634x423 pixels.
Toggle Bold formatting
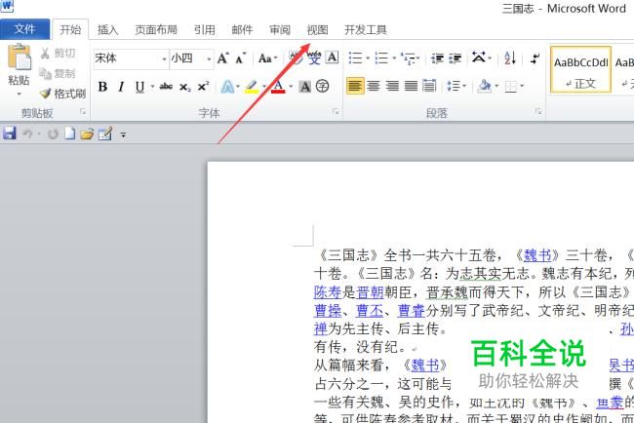click(102, 87)
